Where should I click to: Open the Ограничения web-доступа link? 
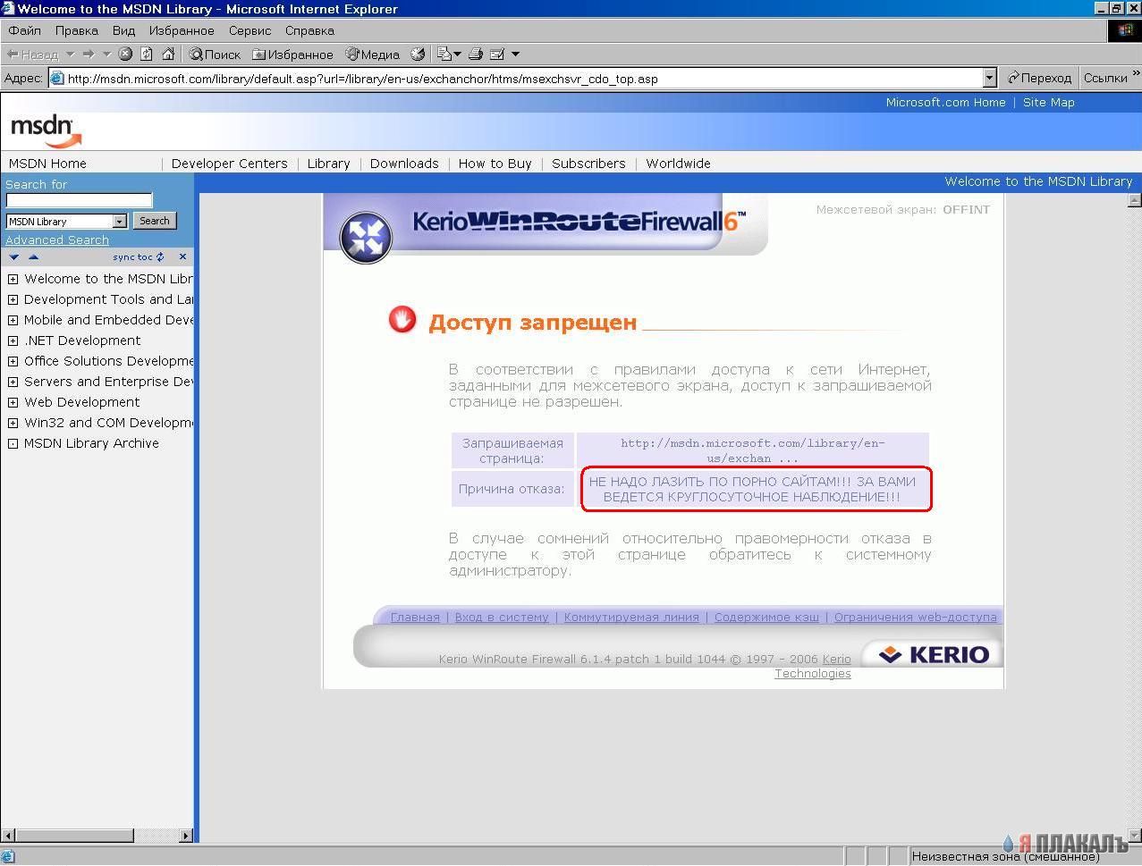pyautogui.click(x=915, y=617)
